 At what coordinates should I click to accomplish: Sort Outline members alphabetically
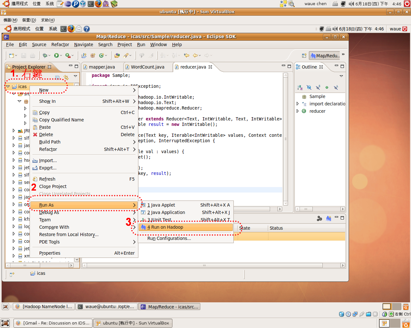(300, 87)
